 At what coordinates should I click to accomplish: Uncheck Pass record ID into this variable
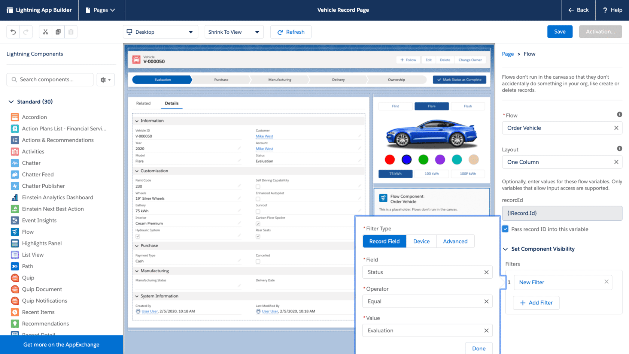click(505, 229)
